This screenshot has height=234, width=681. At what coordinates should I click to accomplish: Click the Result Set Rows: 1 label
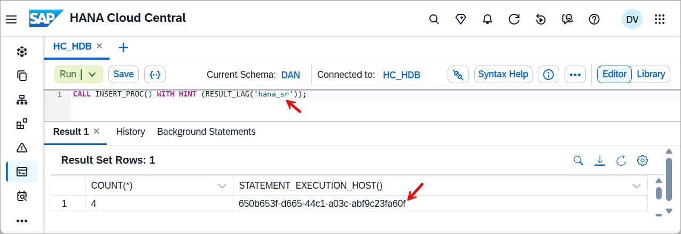coord(108,160)
